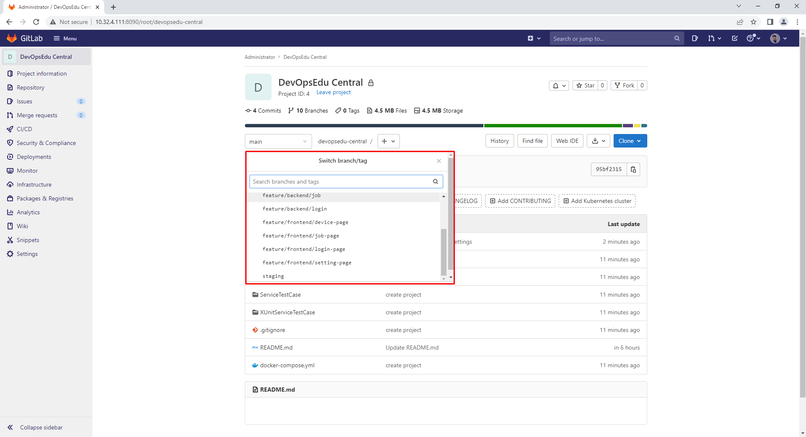Open Project information in sidebar
This screenshot has width=806, height=437.
click(42, 74)
